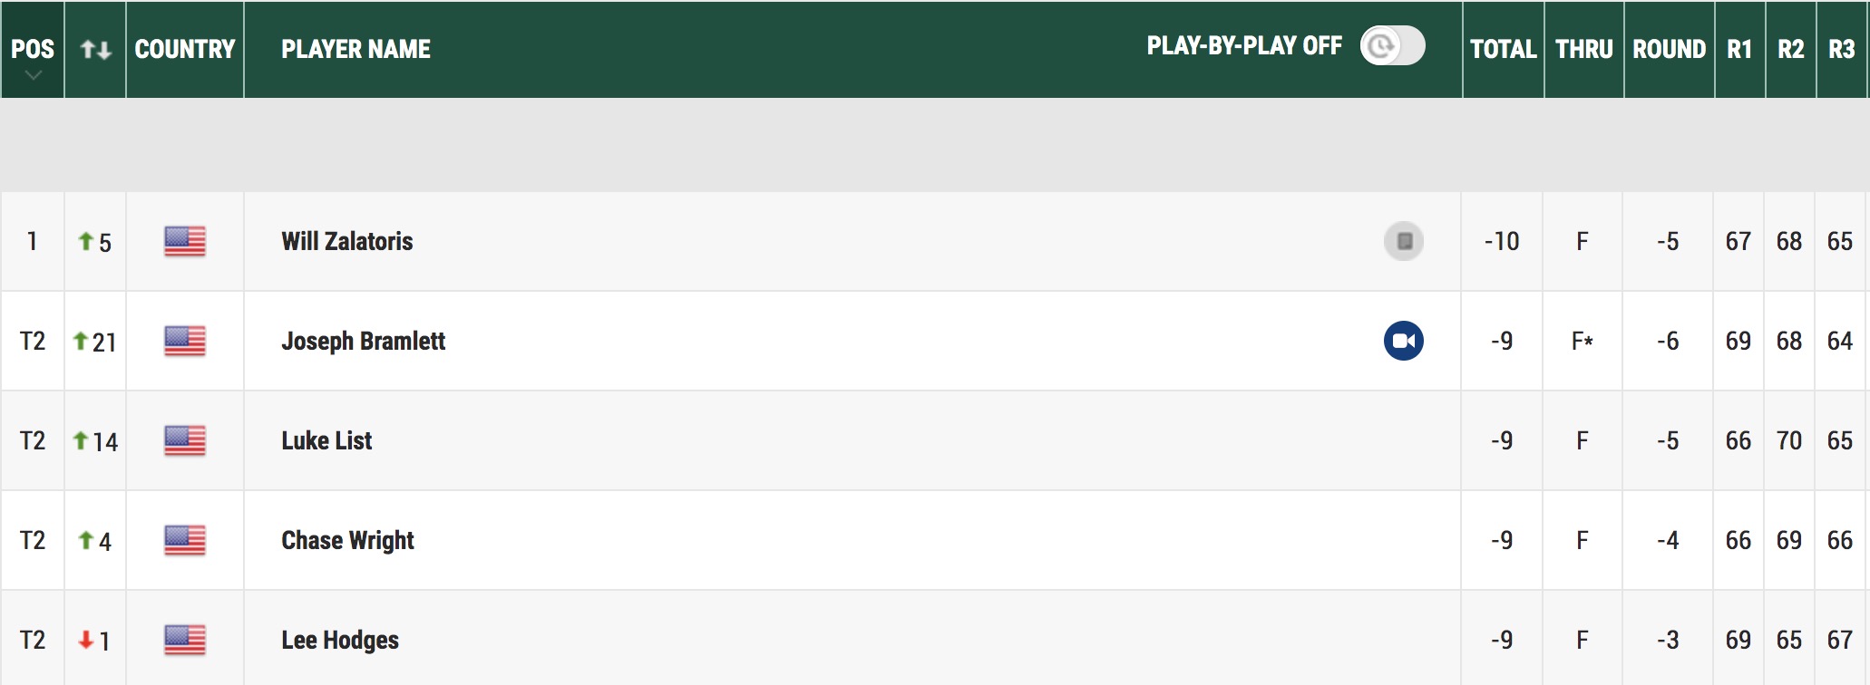Sort by the POS column chevron

point(33,76)
